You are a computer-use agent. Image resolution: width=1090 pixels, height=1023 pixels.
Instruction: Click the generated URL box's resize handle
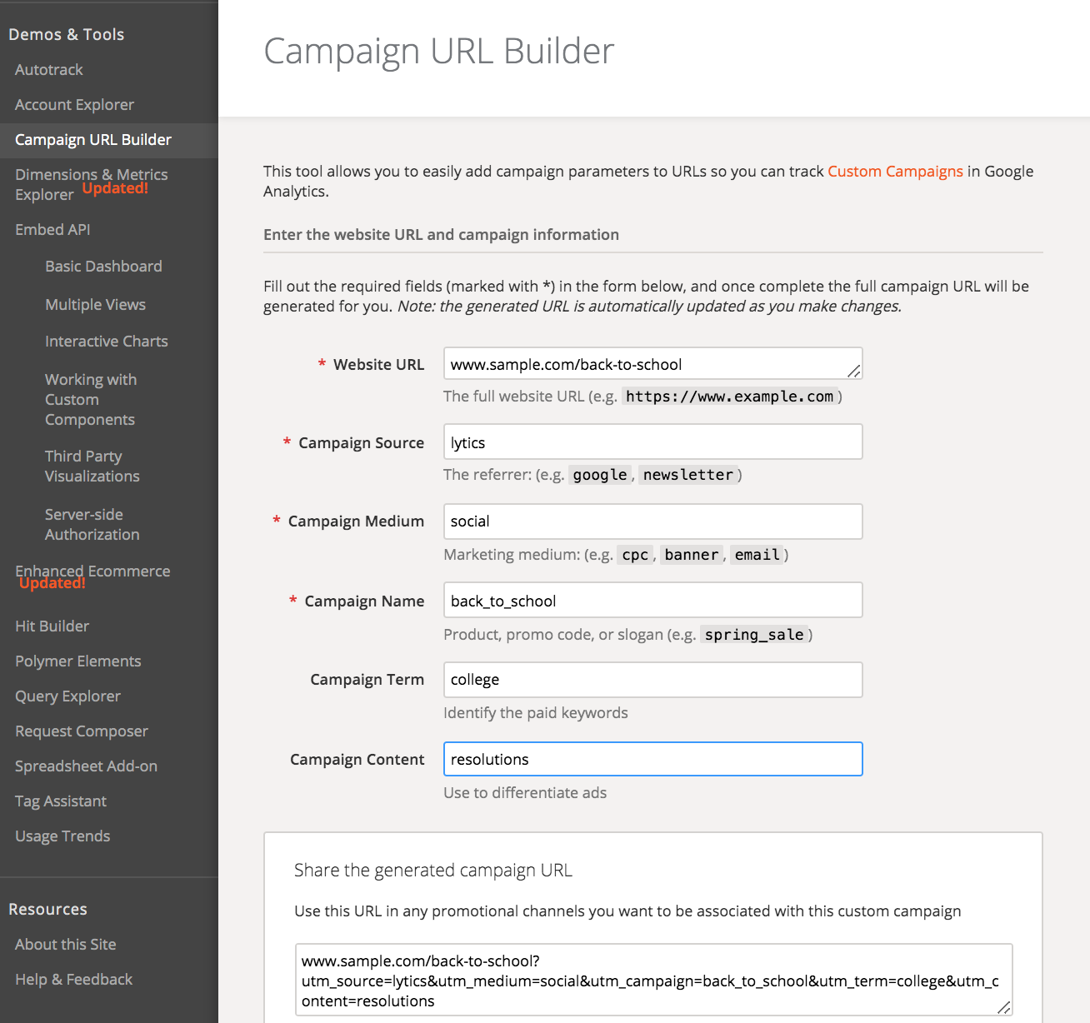coord(1004,1007)
